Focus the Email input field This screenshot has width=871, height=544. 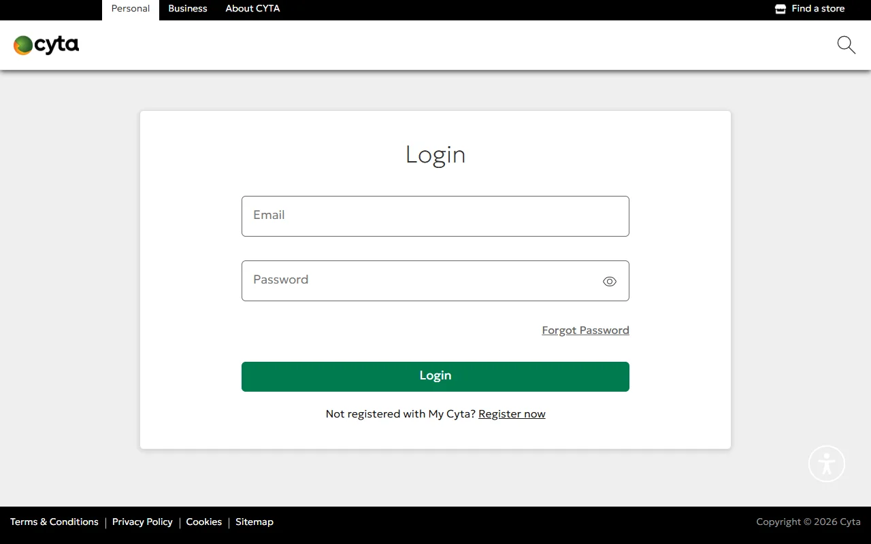(435, 216)
